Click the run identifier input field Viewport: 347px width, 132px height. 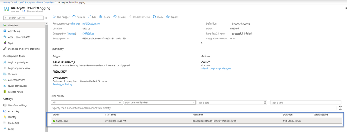(193, 108)
